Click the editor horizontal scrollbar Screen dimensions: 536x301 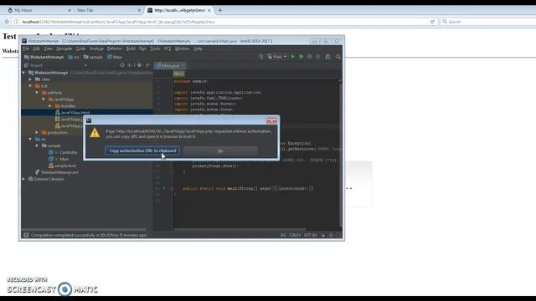[x=240, y=229]
